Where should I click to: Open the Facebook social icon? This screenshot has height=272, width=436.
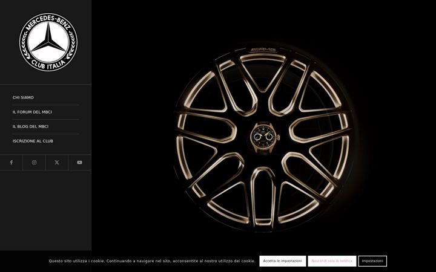pyautogui.click(x=12, y=163)
